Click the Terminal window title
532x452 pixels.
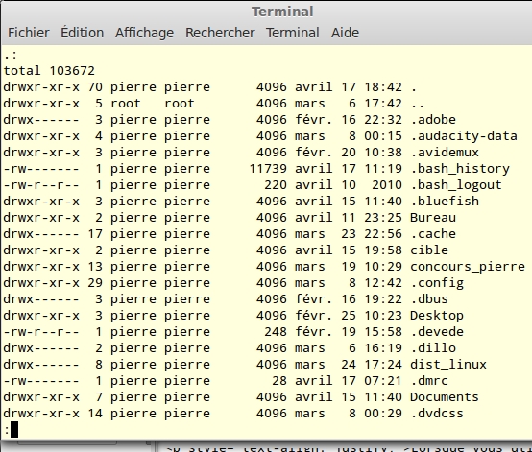point(282,12)
